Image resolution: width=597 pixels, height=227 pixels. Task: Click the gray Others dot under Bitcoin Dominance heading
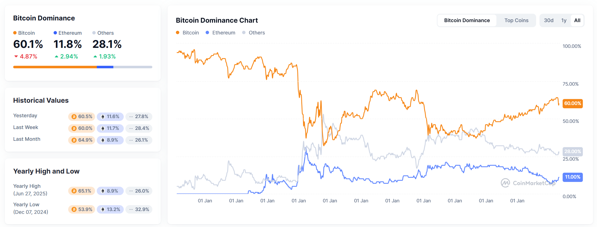94,33
